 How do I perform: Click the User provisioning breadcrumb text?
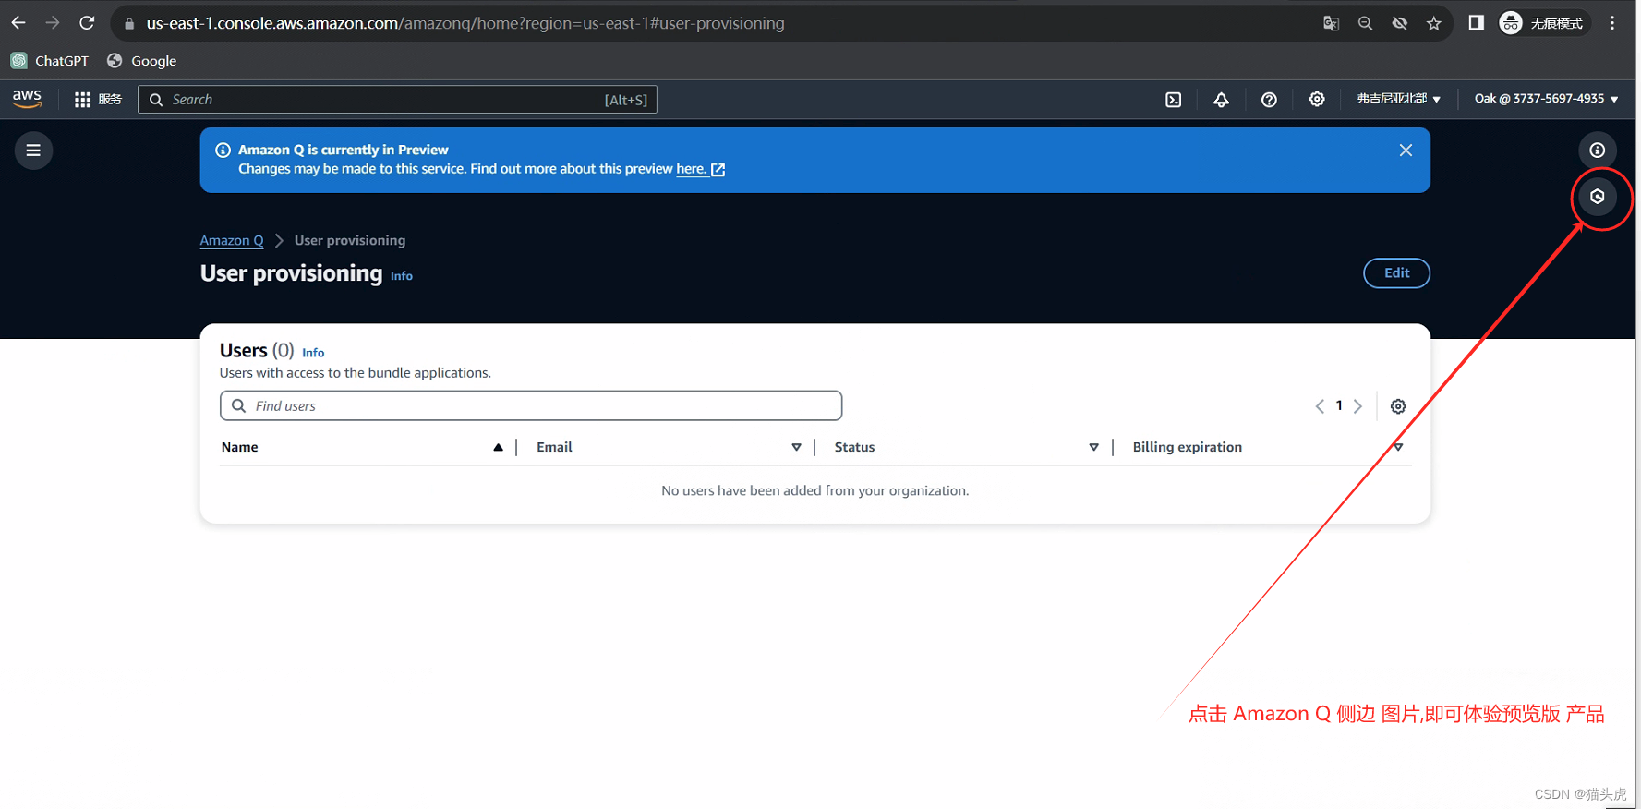coord(350,240)
